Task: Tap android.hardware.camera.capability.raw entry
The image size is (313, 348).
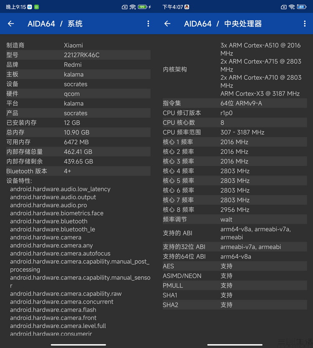Action: (66, 294)
